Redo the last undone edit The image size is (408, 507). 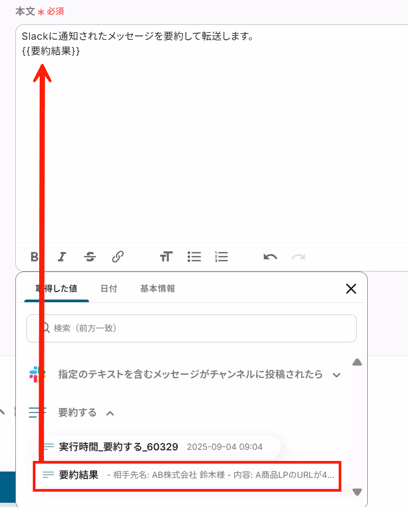[x=298, y=257]
